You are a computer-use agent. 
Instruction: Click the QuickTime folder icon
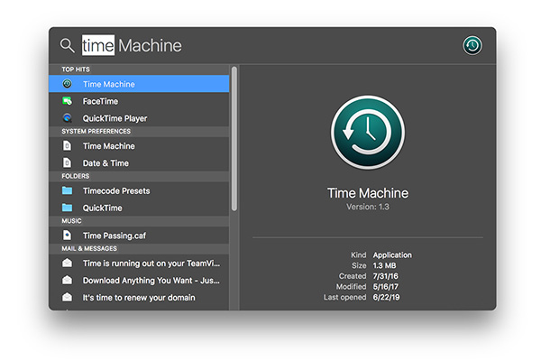[67, 208]
